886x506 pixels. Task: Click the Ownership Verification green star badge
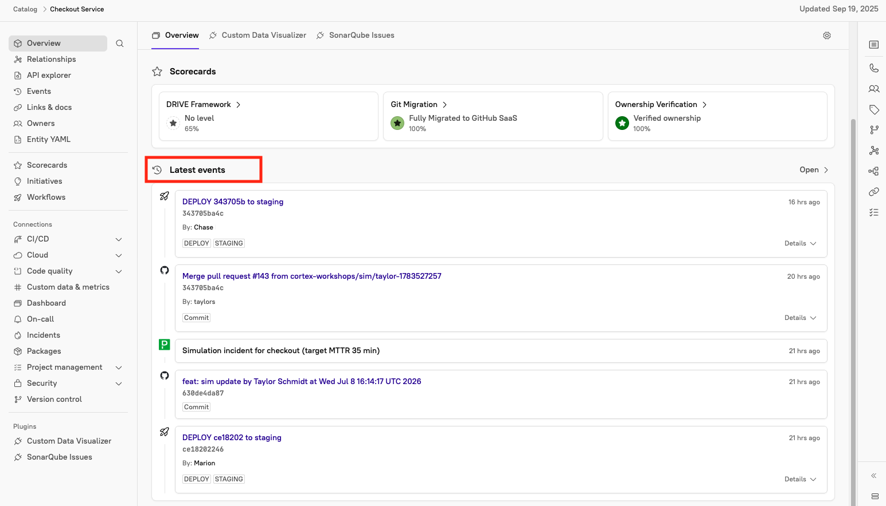point(622,123)
